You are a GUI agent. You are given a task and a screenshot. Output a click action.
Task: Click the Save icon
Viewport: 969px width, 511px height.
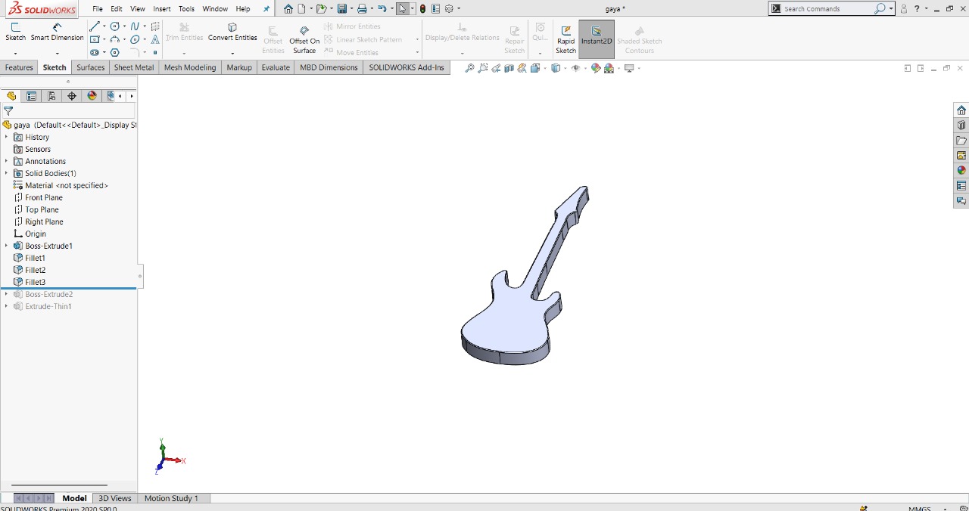(x=342, y=9)
